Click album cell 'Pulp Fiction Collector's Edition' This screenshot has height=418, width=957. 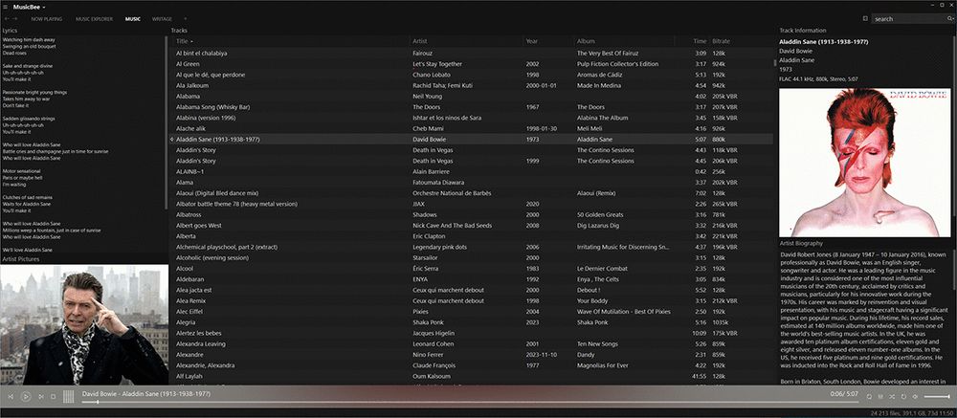click(x=617, y=64)
